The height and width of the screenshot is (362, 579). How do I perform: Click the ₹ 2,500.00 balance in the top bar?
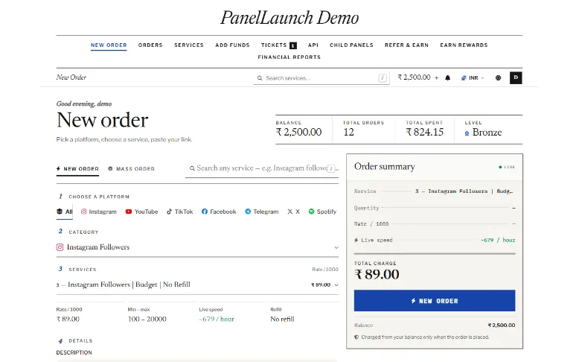pyautogui.click(x=414, y=77)
